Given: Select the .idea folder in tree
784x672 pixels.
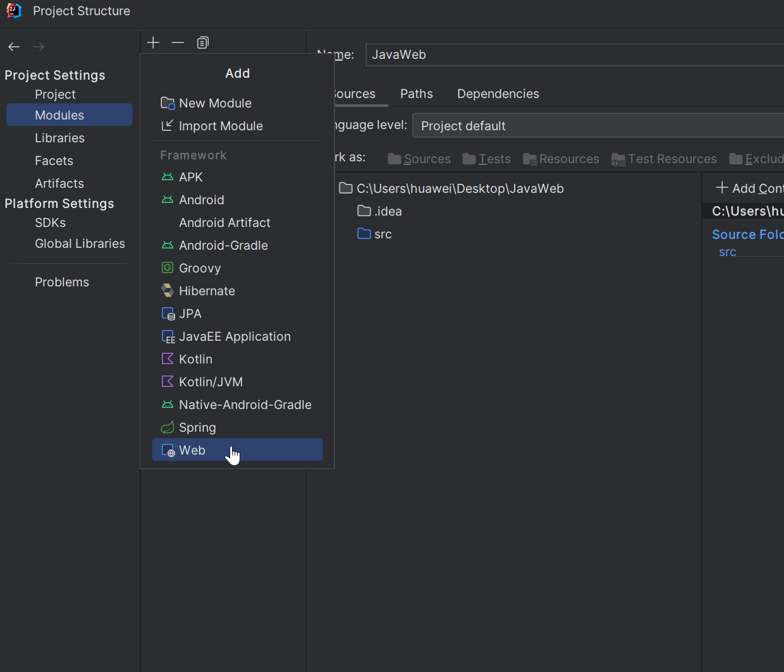Looking at the screenshot, I should (387, 212).
